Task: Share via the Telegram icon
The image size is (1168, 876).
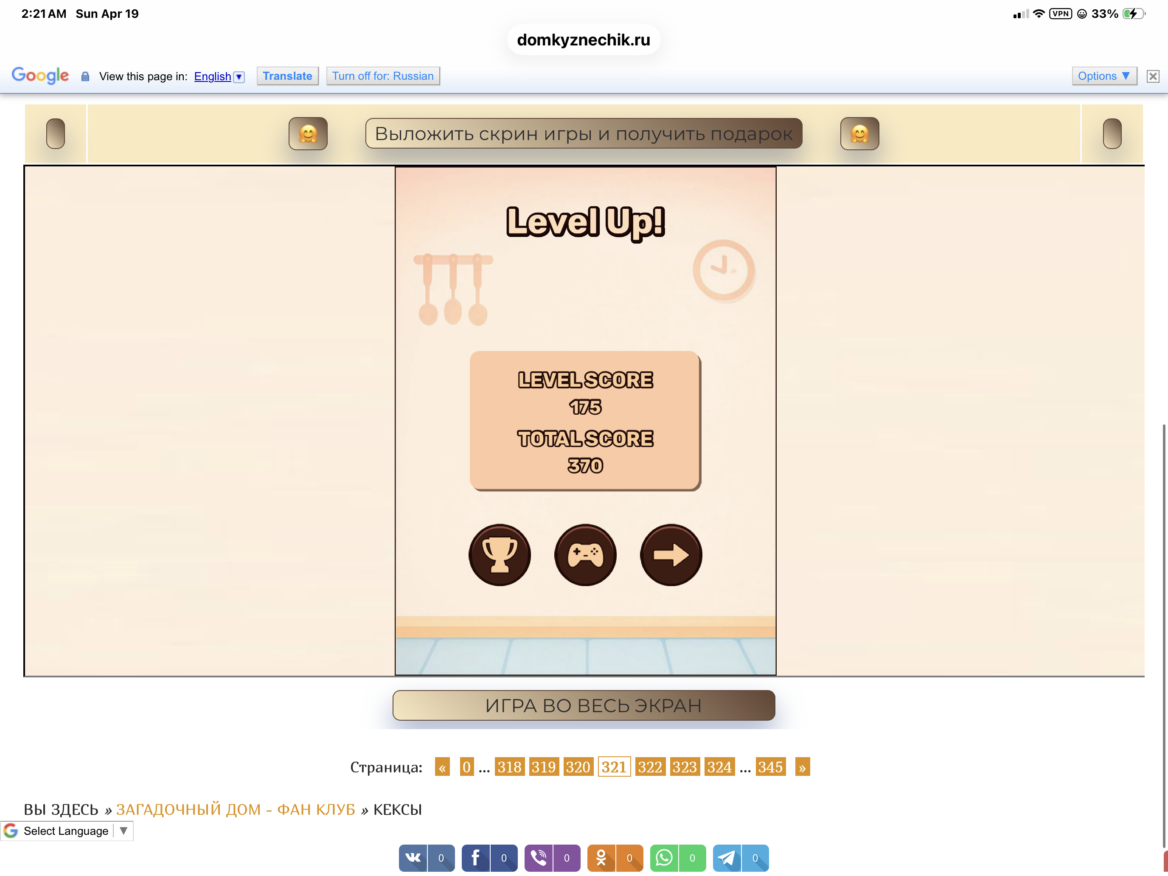Action: click(x=727, y=857)
